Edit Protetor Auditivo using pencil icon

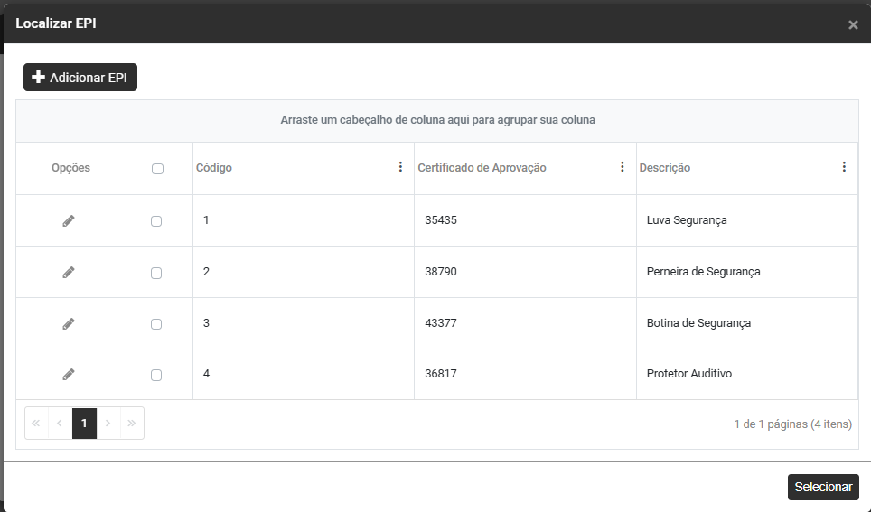[69, 374]
